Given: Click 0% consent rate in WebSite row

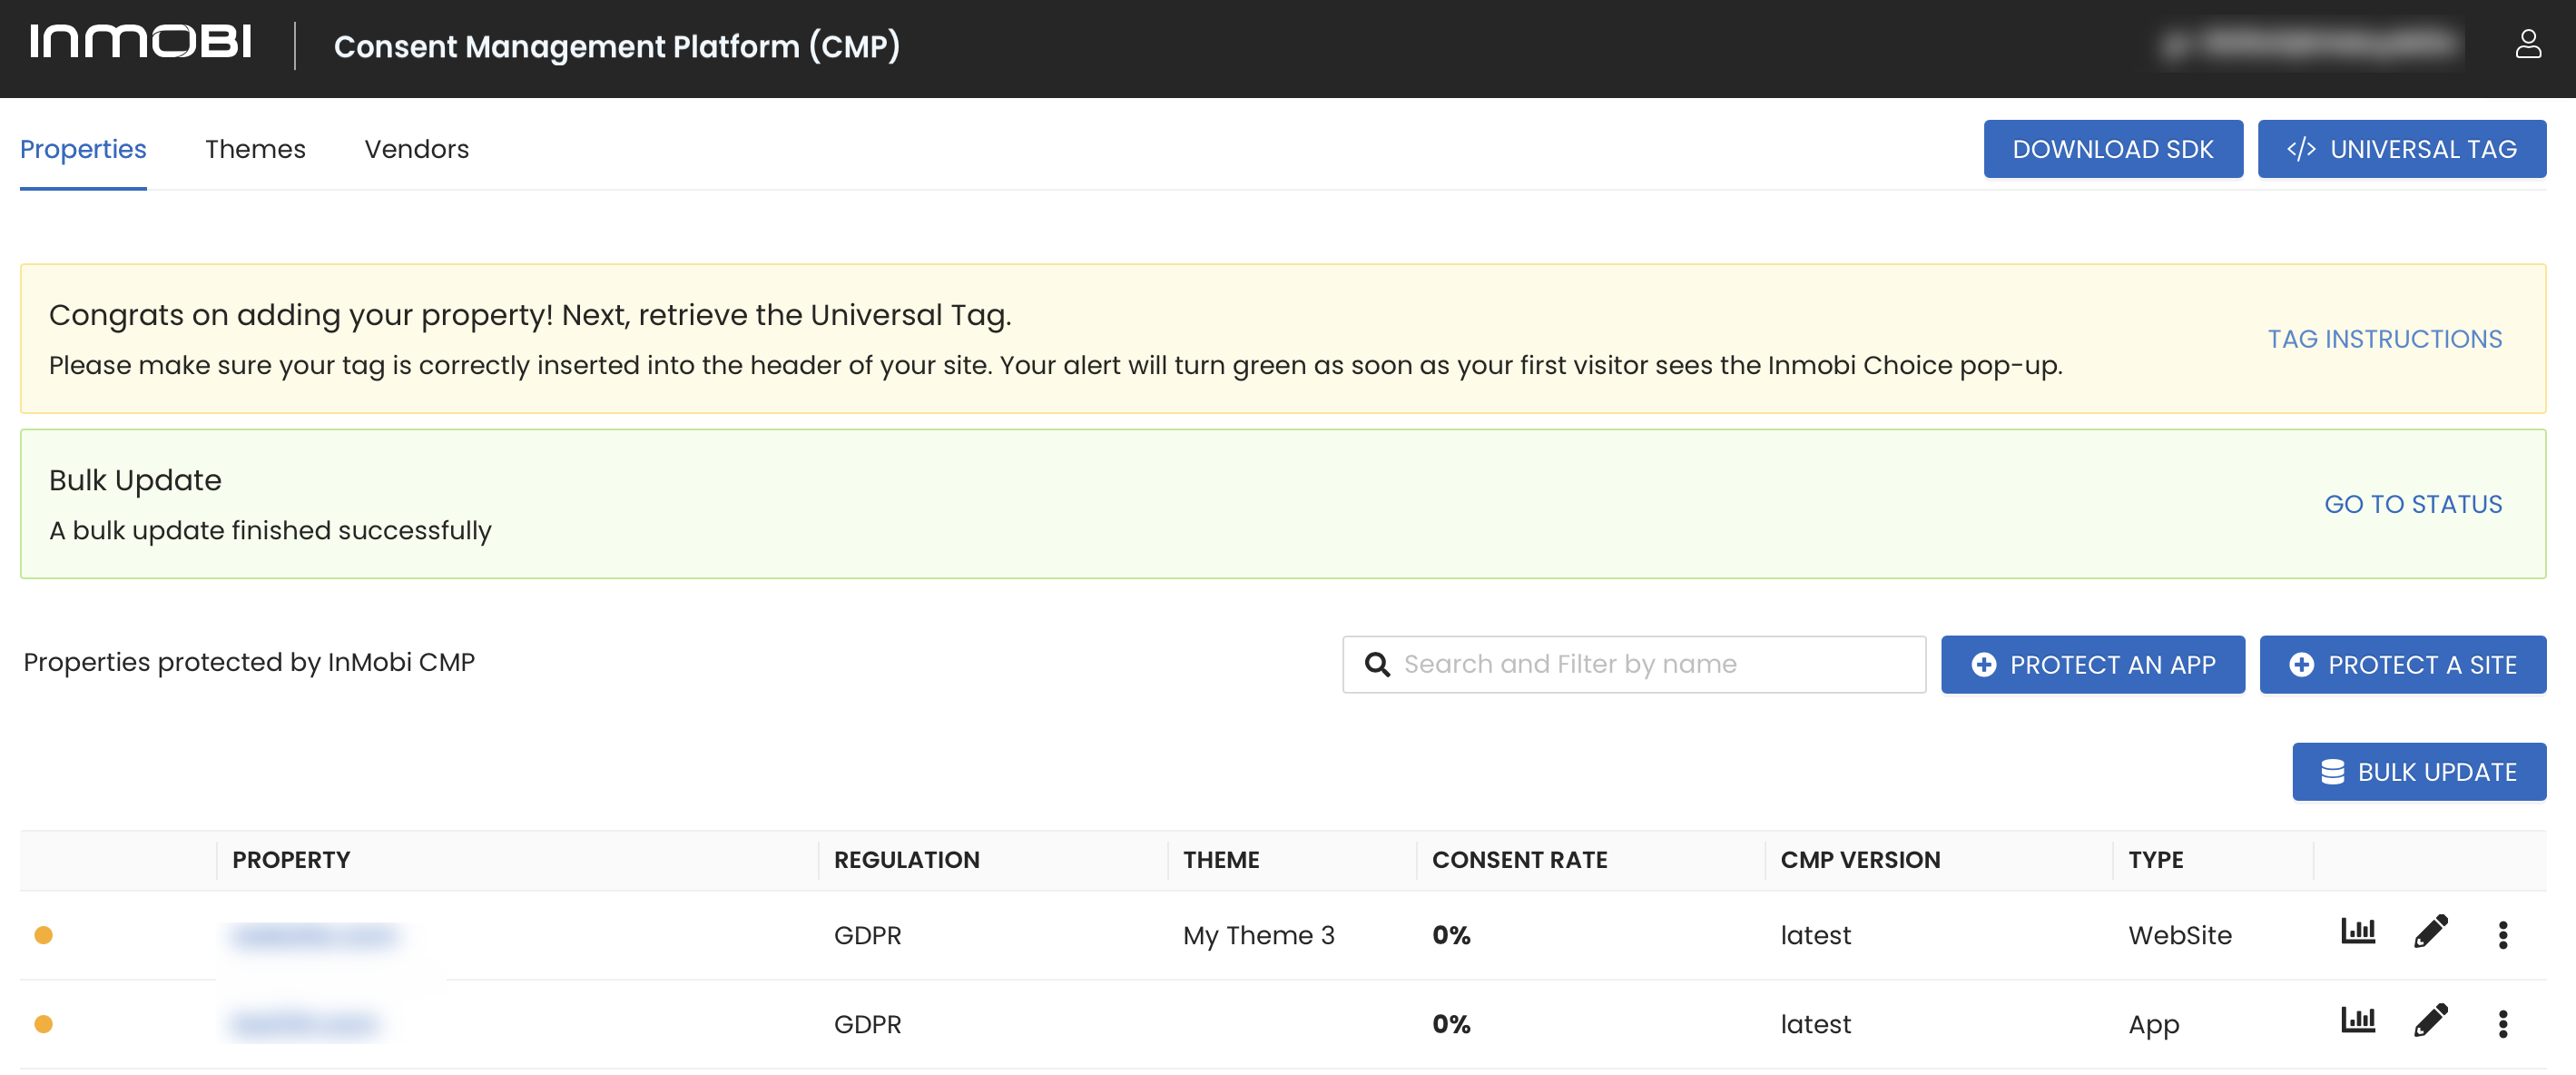Looking at the screenshot, I should pos(1451,935).
